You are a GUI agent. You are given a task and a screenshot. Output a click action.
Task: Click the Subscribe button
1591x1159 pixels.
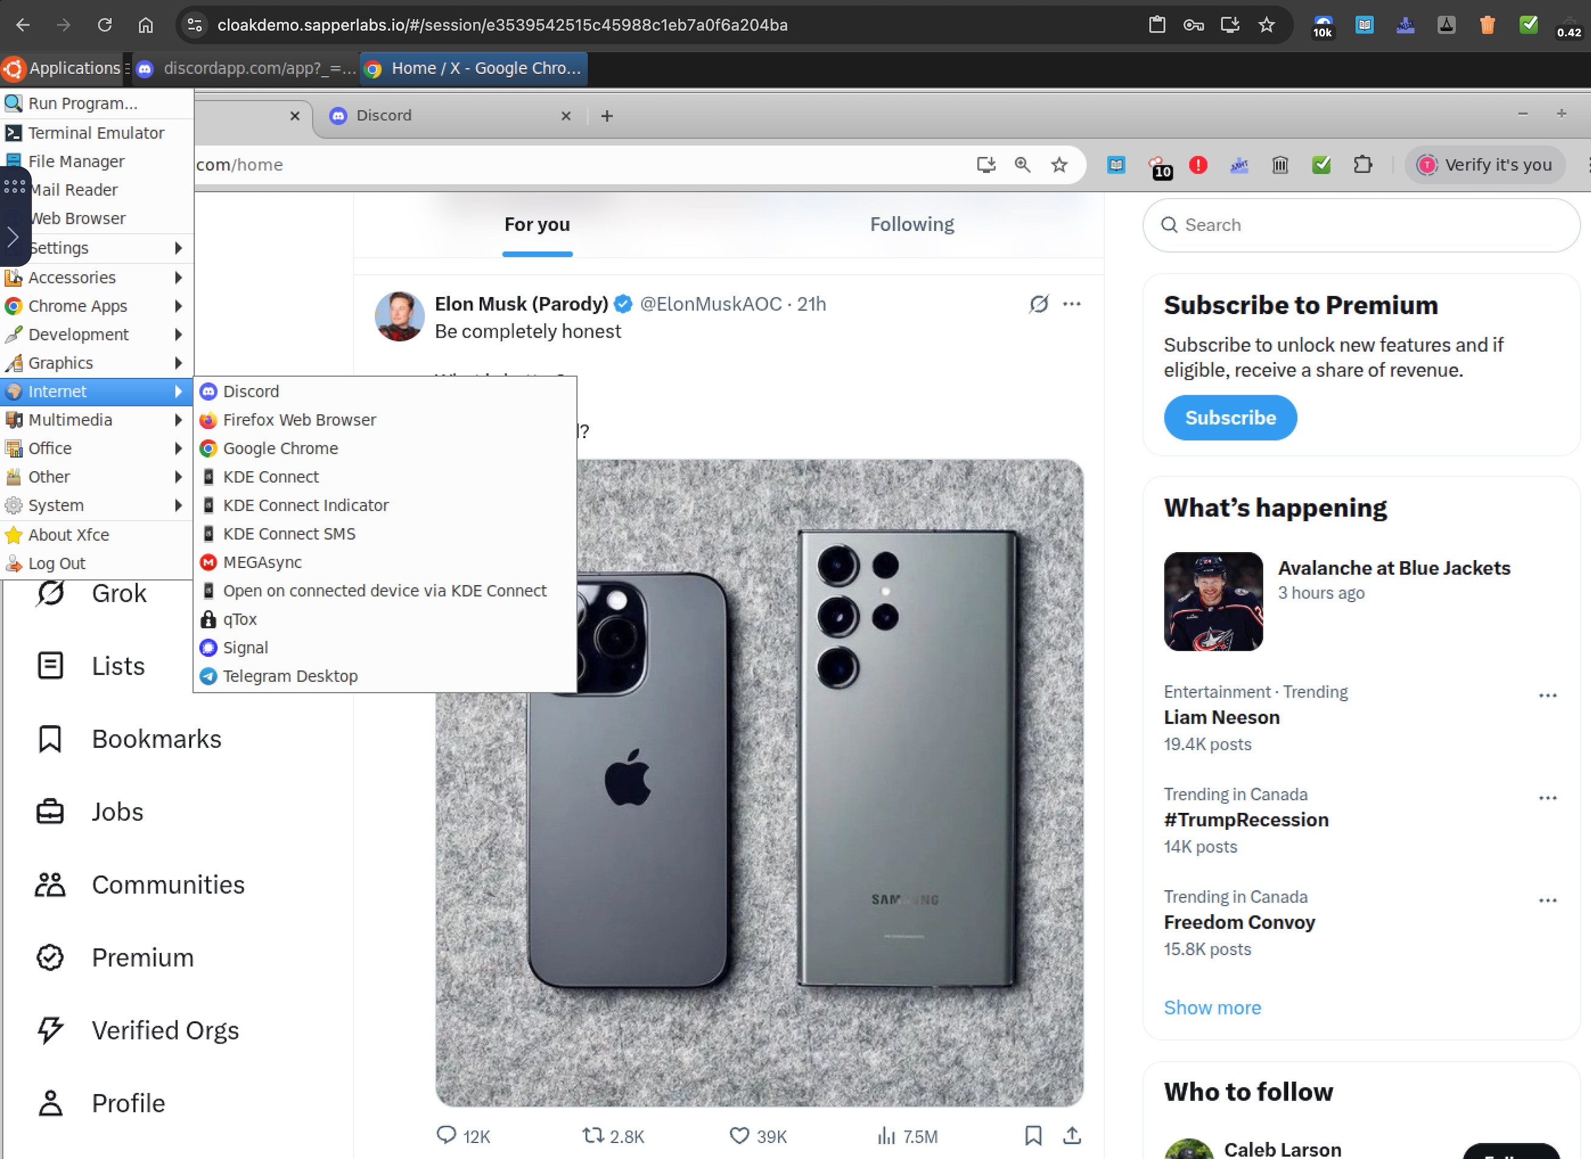coord(1229,418)
